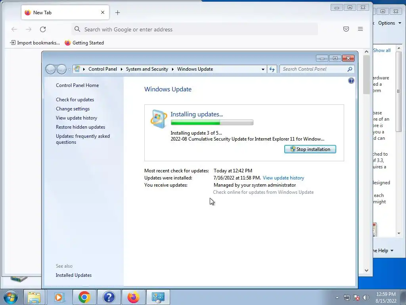Click the Control Panel taskbar icon
The width and height of the screenshot is (406, 305).
pos(158,297)
